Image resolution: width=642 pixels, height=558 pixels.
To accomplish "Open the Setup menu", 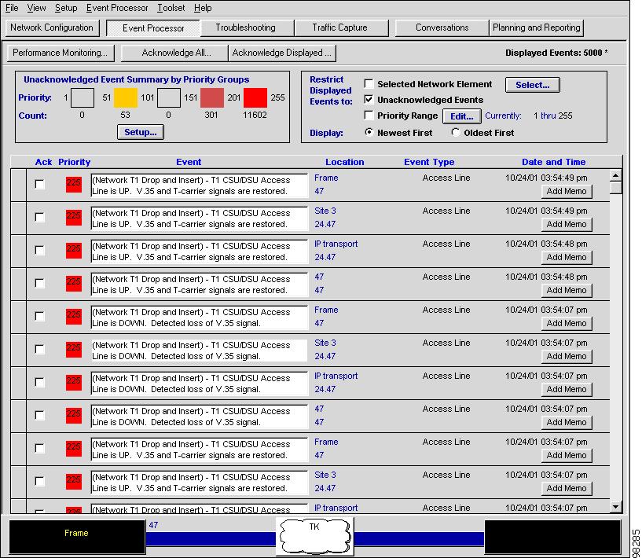I will (x=66, y=8).
